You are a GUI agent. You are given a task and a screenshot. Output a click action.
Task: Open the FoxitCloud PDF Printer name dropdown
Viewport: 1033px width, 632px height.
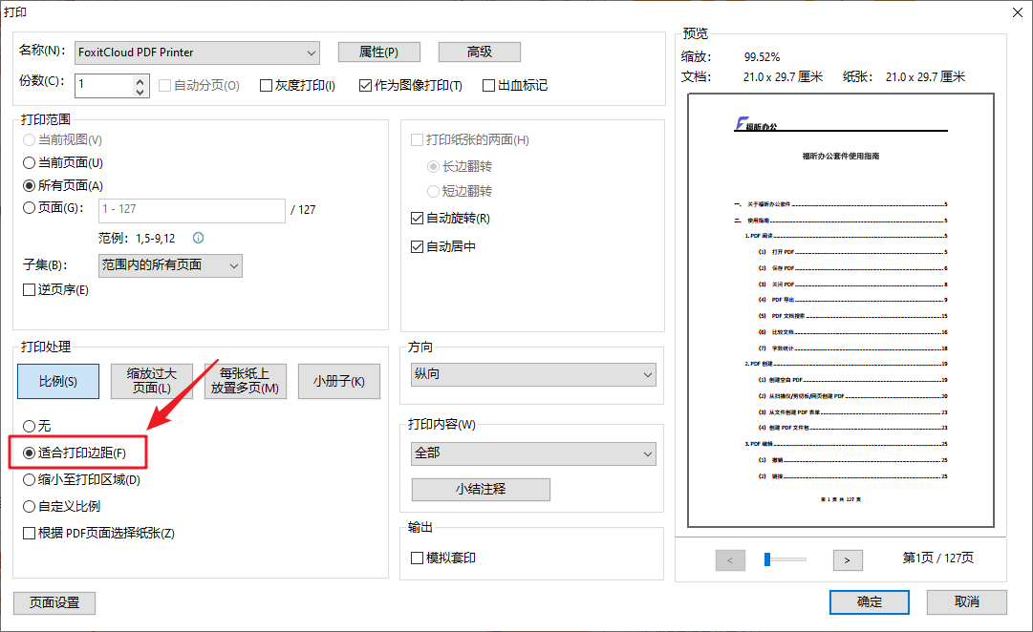click(x=308, y=53)
